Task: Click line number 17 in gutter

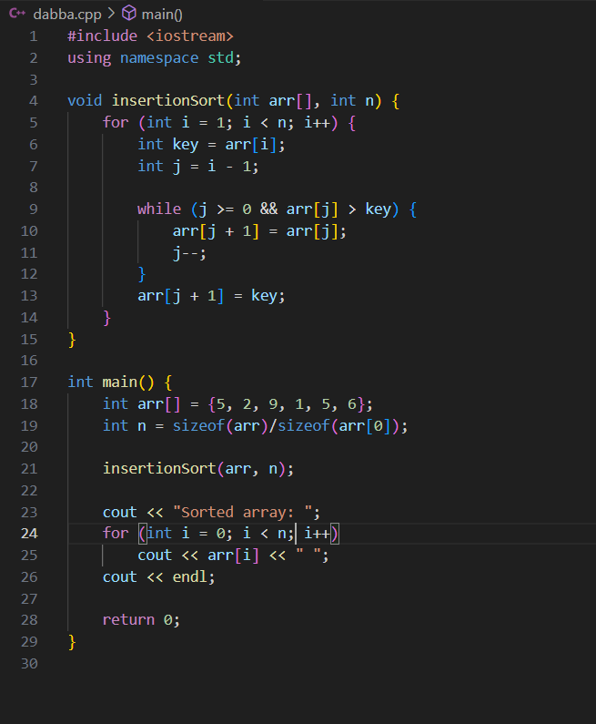Action: 29,382
